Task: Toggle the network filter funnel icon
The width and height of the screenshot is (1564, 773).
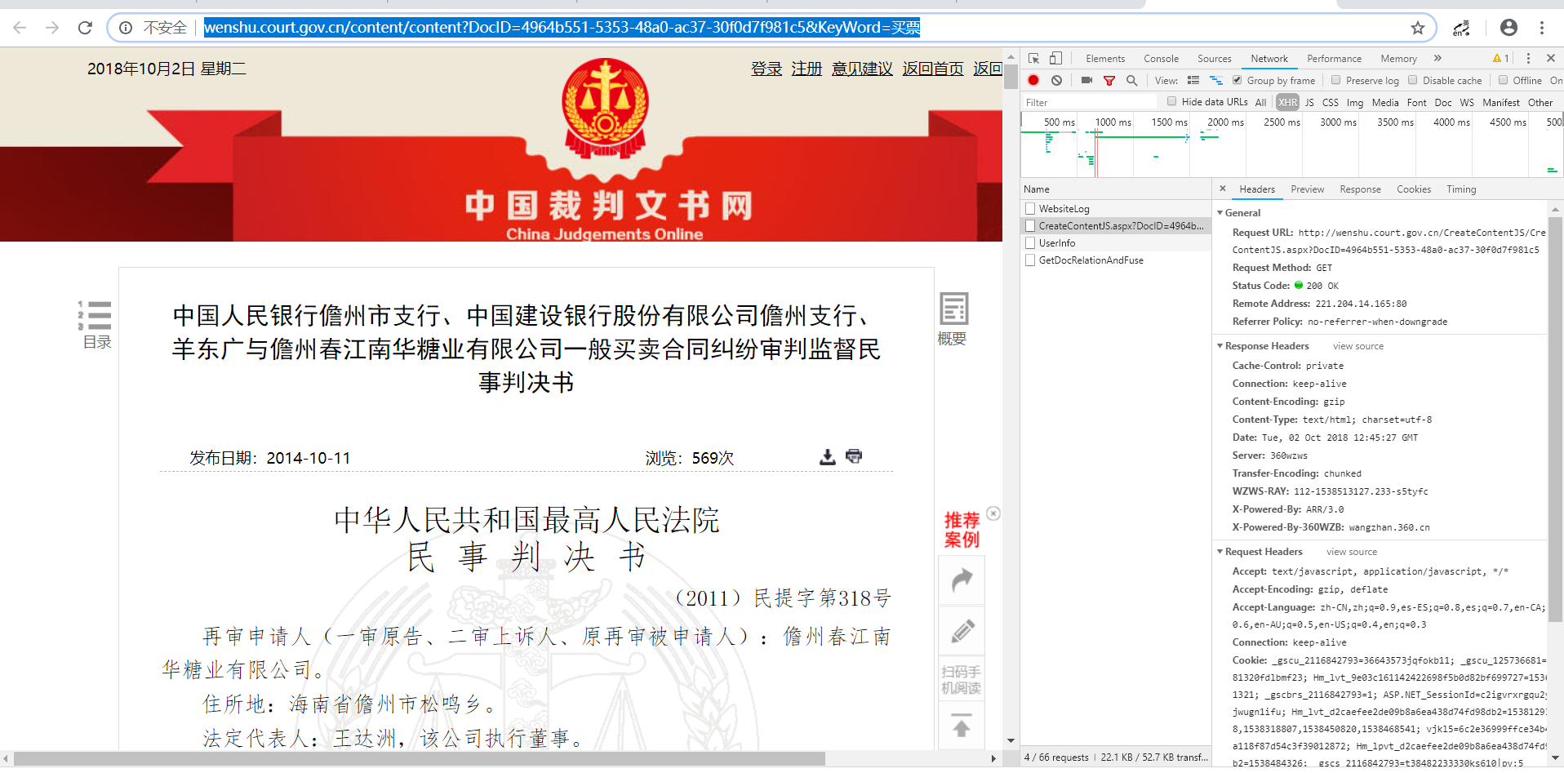Action: pyautogui.click(x=1109, y=80)
